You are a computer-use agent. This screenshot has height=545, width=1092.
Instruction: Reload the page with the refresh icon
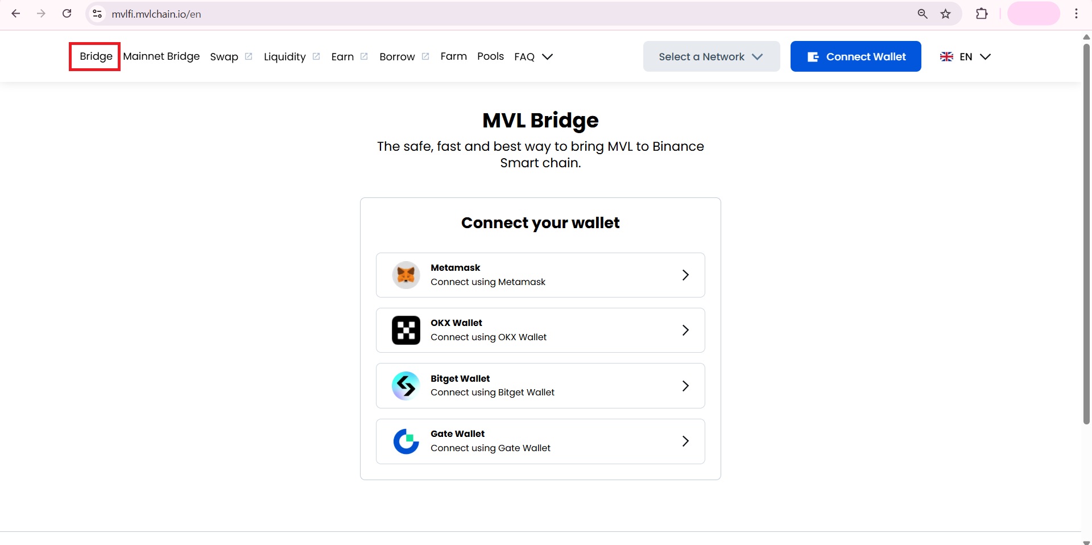tap(67, 14)
